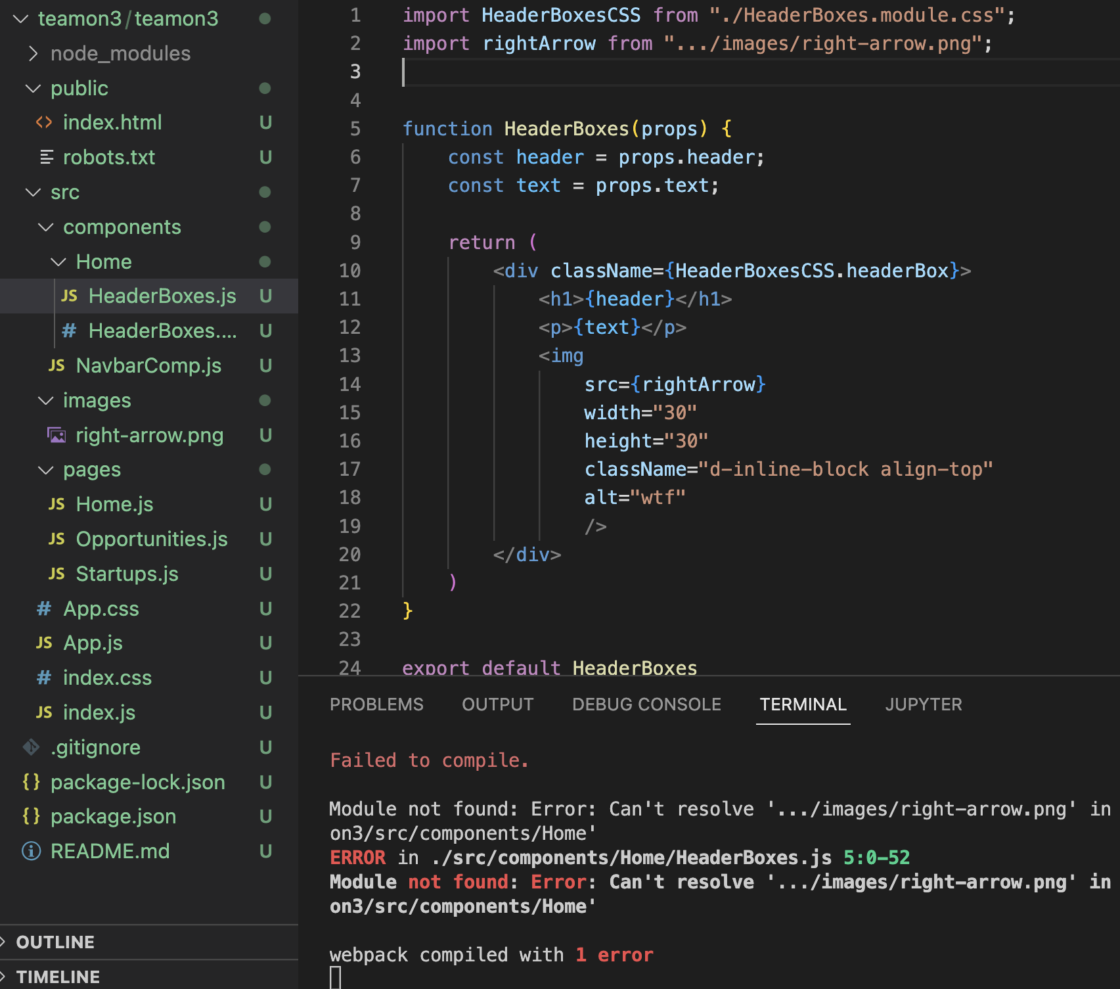
Task: Collapse the components folder
Action: [46, 227]
